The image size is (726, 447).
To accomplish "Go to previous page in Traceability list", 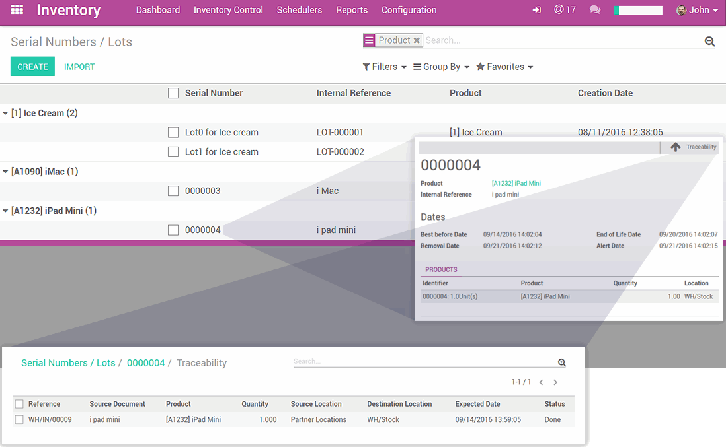I will [541, 382].
